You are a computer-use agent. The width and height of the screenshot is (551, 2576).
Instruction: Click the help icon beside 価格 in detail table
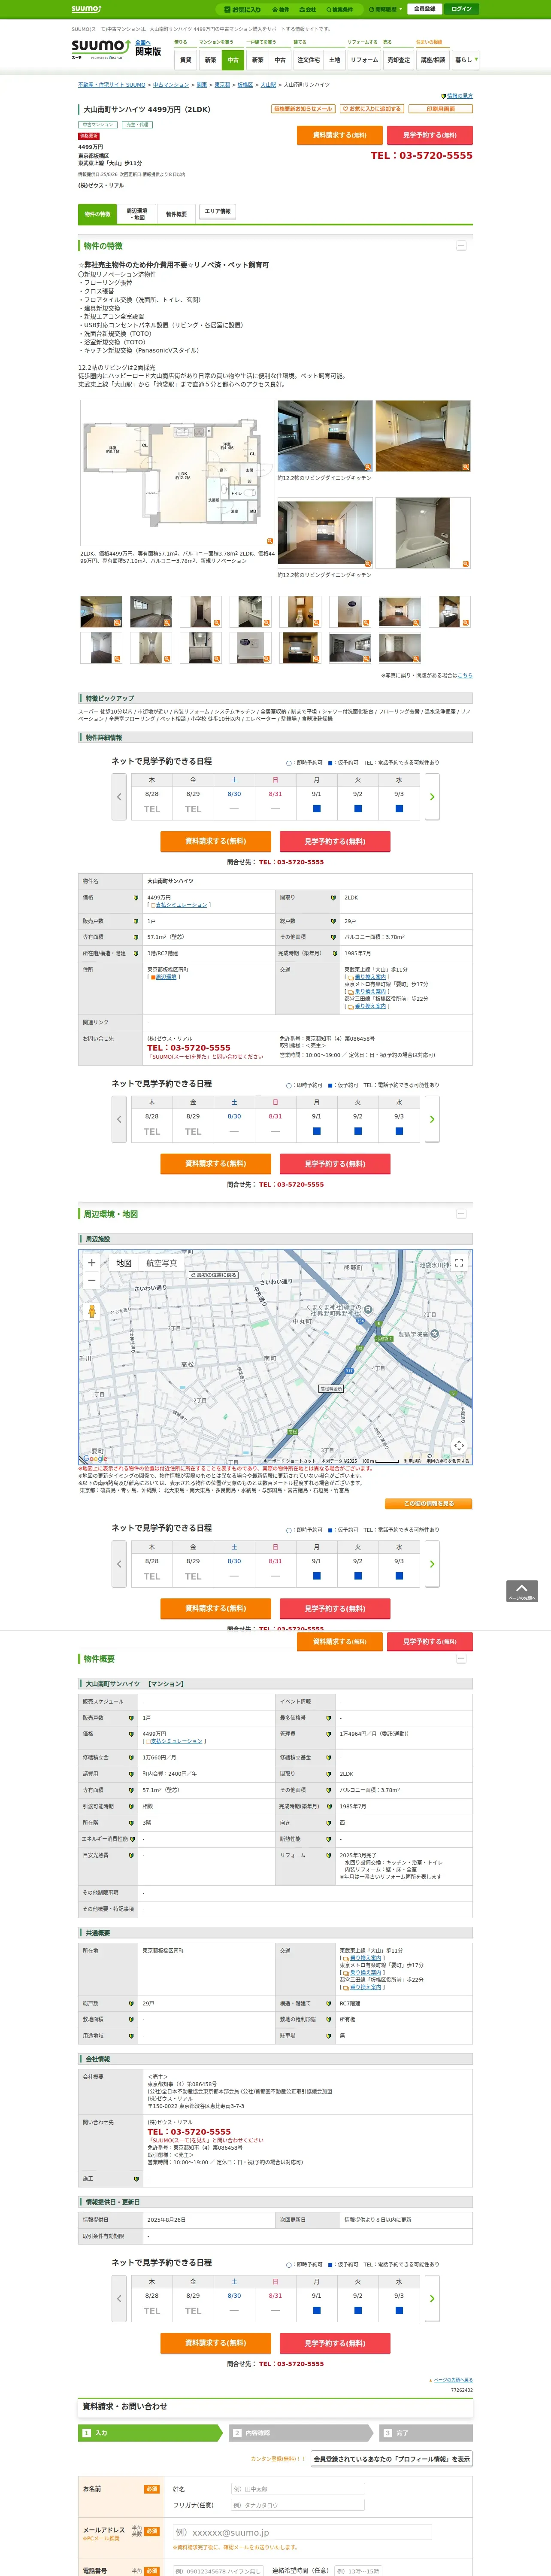[x=136, y=898]
